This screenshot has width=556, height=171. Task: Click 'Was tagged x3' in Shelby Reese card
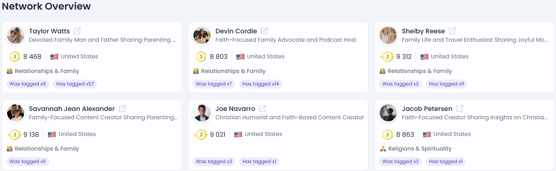pos(400,84)
